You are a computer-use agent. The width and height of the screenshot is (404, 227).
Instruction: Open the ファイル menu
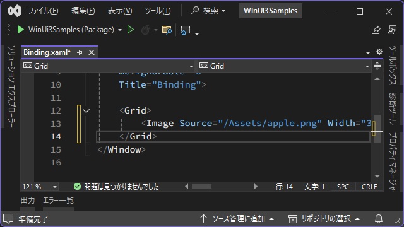pos(44,11)
